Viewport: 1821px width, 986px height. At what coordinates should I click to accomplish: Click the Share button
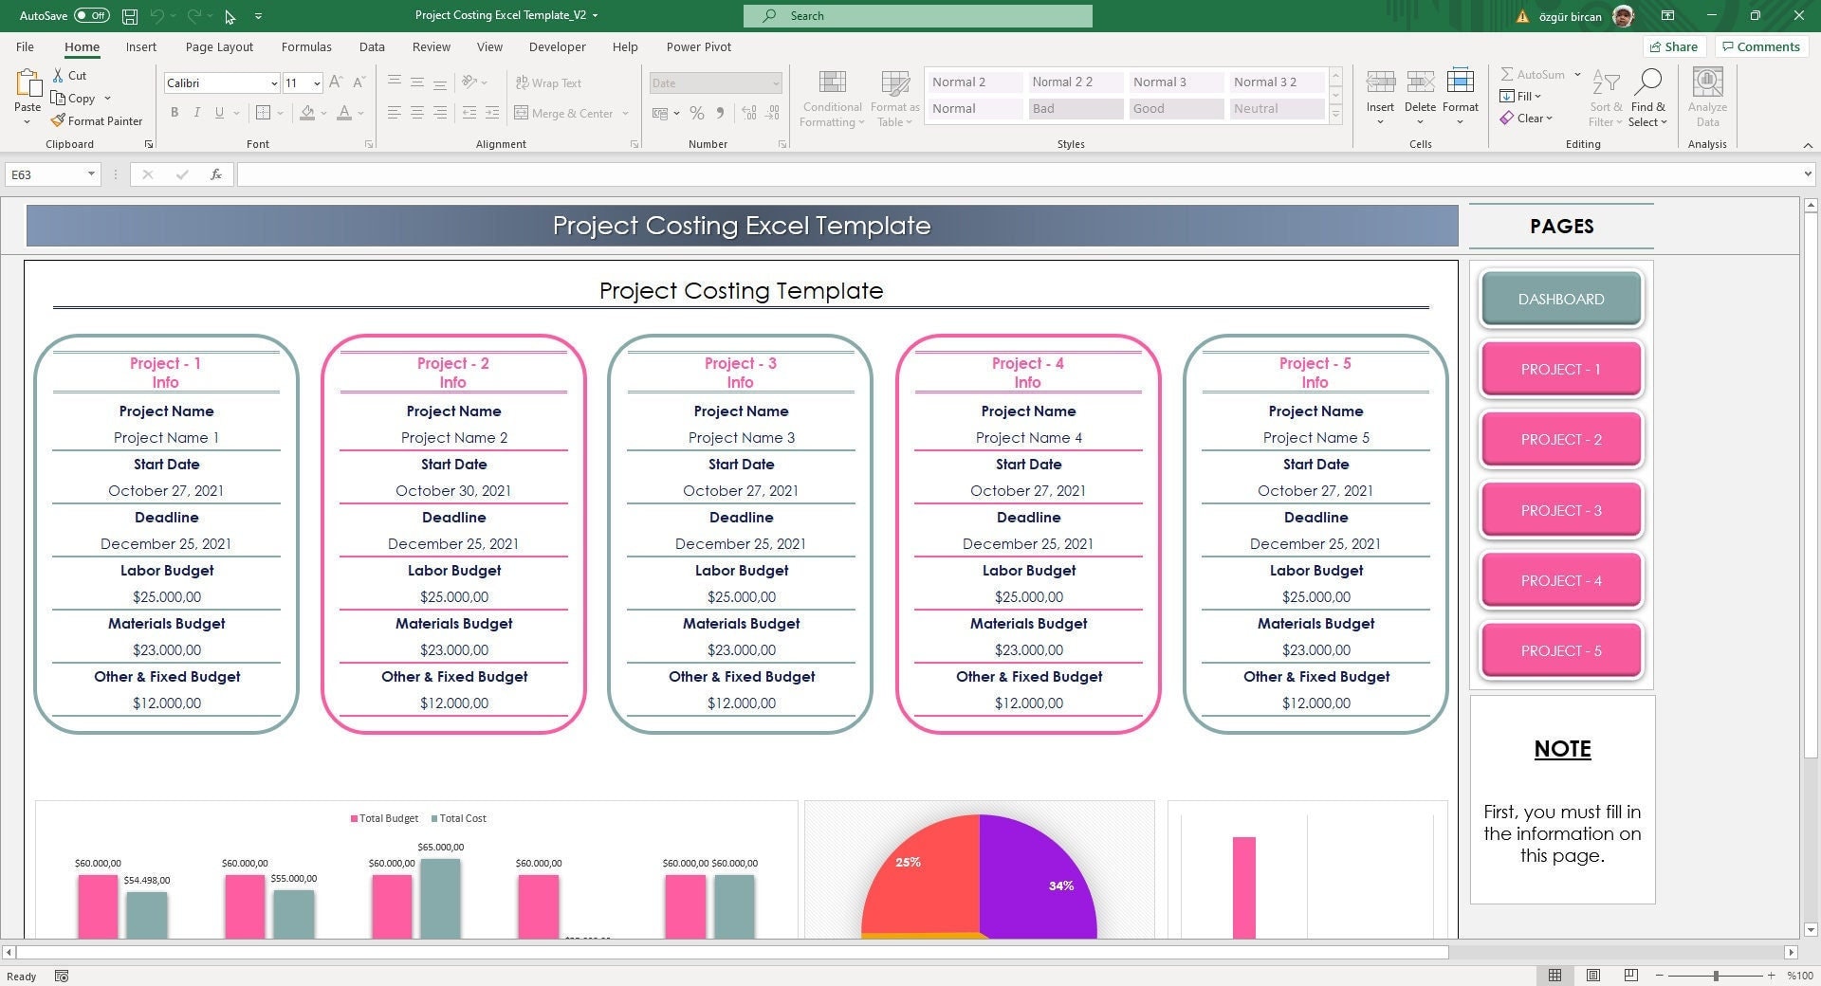[x=1674, y=46]
